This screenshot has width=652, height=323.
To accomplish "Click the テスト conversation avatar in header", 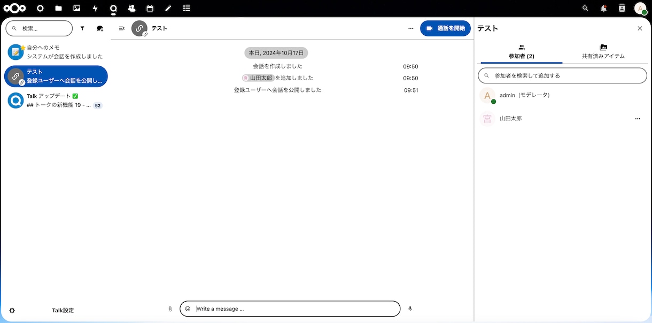I will (x=139, y=28).
